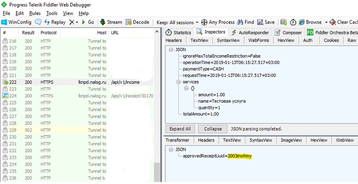This screenshot has height=184, width=358.
Task: Select the Auth inspector tab
Action: (307, 40)
